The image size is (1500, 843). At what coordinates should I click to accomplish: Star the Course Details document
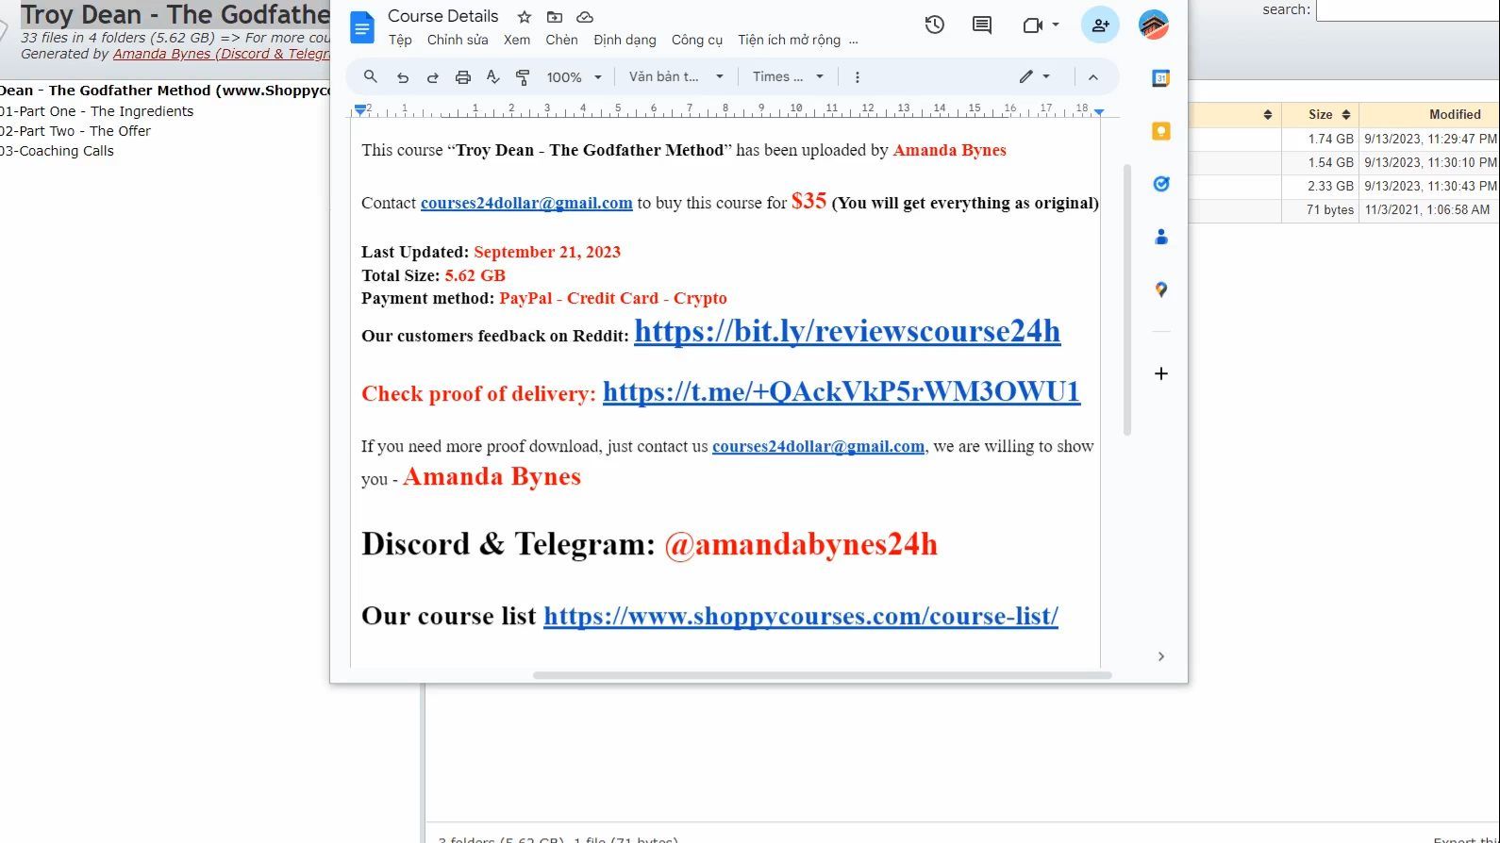(525, 17)
